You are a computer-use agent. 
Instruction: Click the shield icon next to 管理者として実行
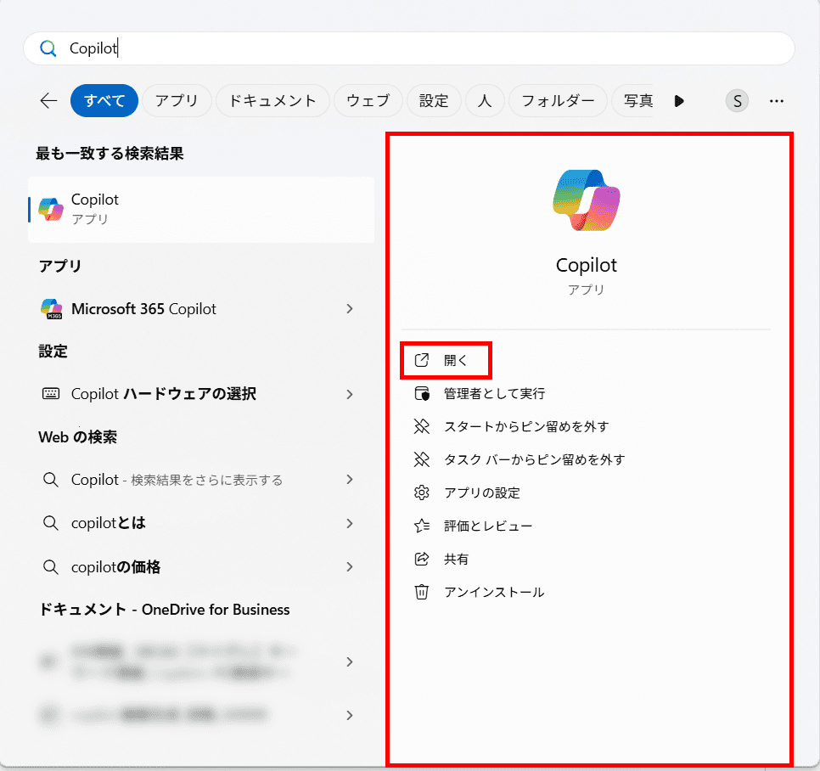pos(422,393)
